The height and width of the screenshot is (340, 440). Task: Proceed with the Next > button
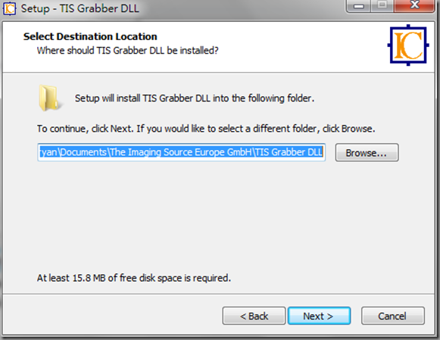click(319, 316)
